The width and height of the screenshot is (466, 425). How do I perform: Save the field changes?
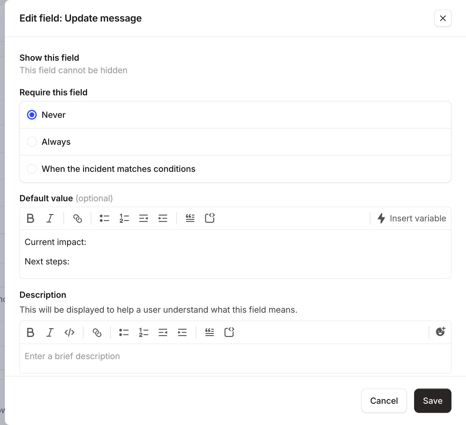coord(433,401)
